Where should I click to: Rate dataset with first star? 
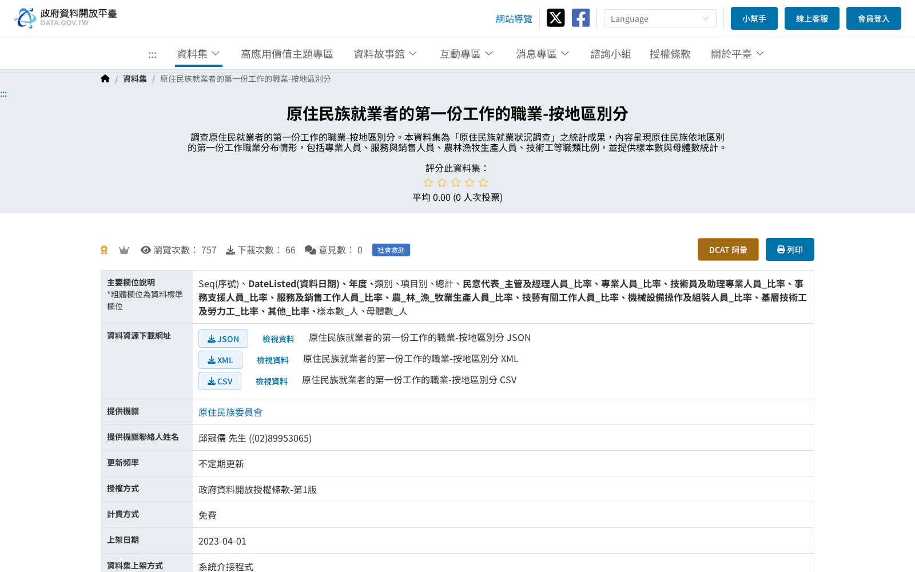pyautogui.click(x=428, y=182)
